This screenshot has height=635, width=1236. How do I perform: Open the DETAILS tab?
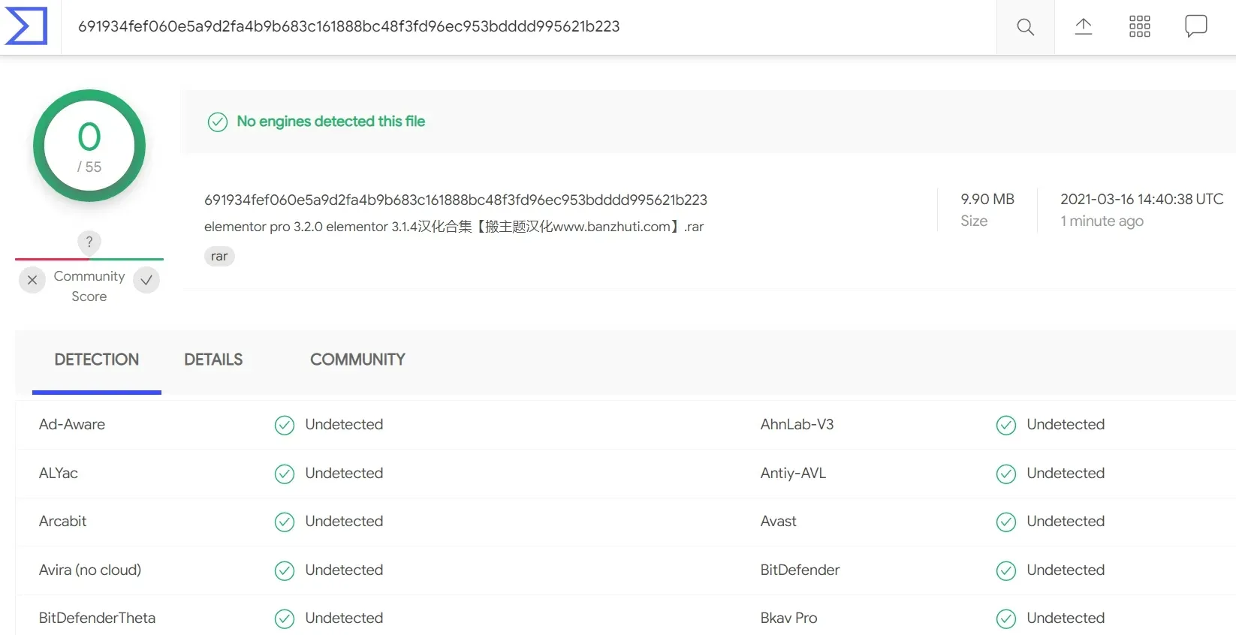213,360
